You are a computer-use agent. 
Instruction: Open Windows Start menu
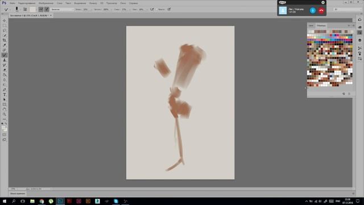(x=5, y=201)
